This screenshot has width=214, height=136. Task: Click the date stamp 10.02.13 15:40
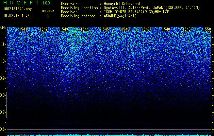pos(17,16)
